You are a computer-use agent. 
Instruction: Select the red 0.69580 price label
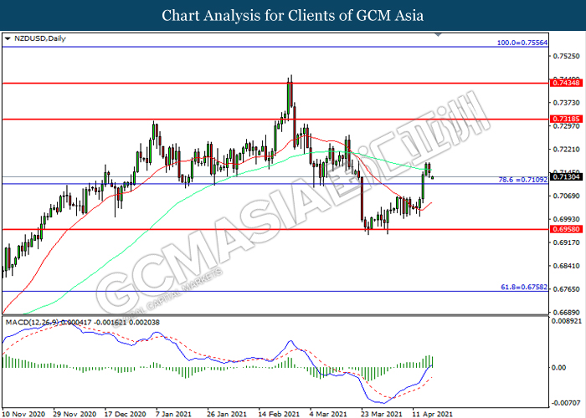[566, 229]
